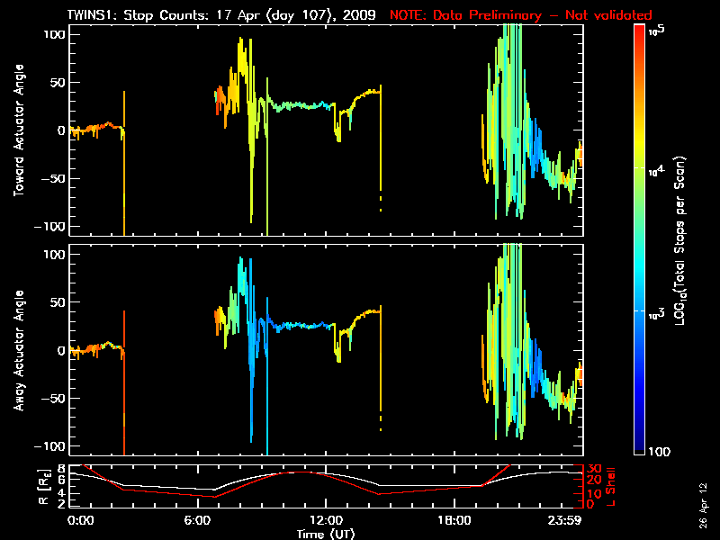Screen dimensions: 720x540
Task: Click the red "L Shell" axis label
Action: 610,487
